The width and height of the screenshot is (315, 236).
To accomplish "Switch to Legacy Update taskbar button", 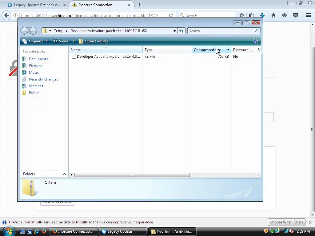I will click(x=122, y=231).
